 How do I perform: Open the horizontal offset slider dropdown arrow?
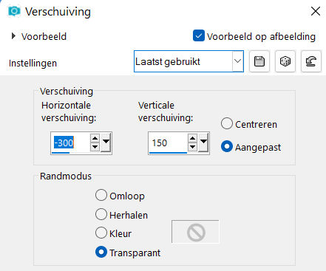coord(106,142)
